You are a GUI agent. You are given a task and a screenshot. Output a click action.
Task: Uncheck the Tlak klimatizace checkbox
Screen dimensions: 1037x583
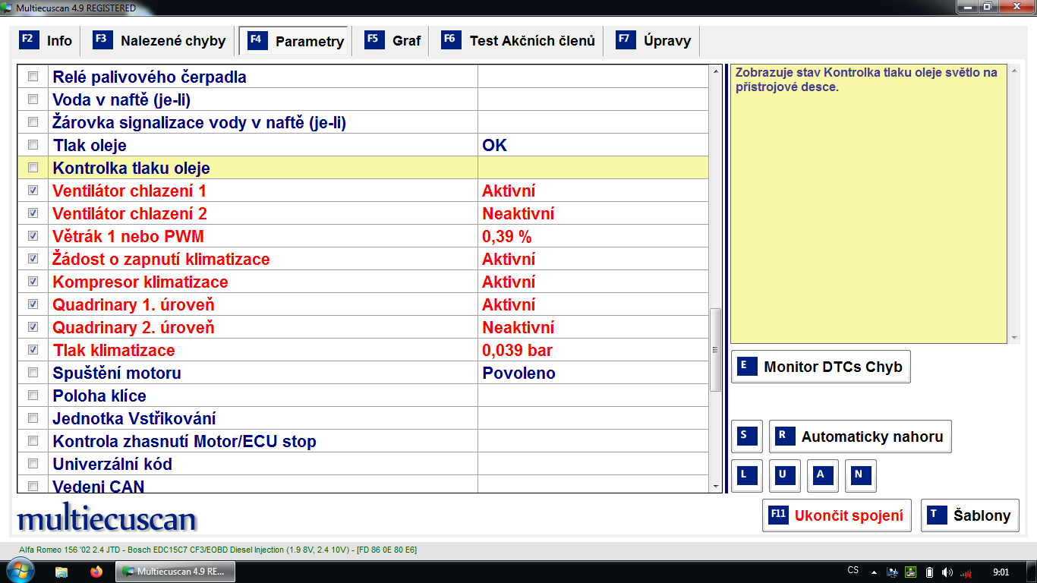[33, 350]
